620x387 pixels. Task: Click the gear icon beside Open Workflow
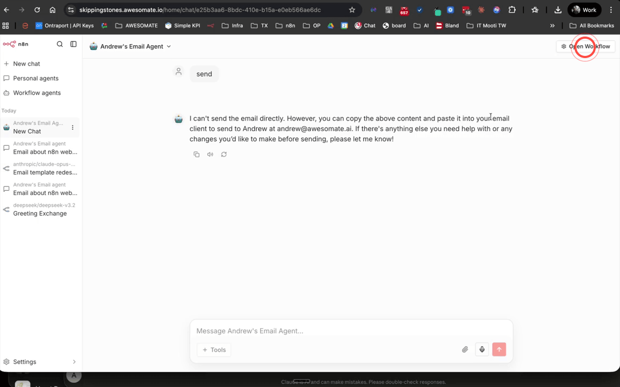point(564,46)
